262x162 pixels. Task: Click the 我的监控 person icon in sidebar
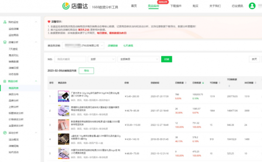[5, 22]
